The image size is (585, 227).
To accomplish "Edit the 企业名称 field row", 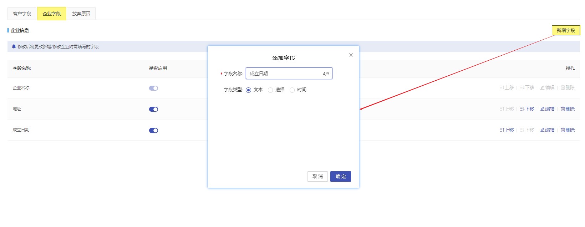I will [547, 87].
